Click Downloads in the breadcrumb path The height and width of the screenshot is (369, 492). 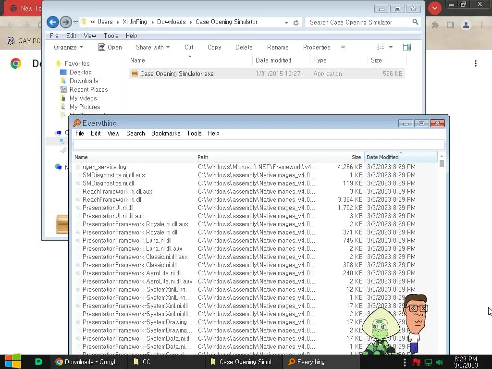click(172, 22)
